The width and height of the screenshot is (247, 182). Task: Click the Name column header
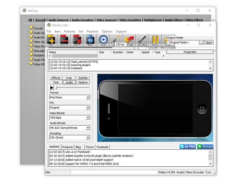coord(73,52)
